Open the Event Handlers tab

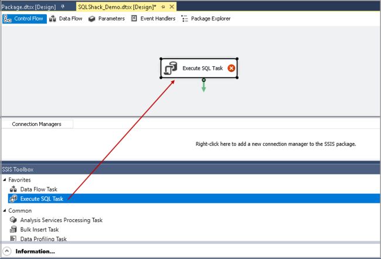click(x=154, y=19)
